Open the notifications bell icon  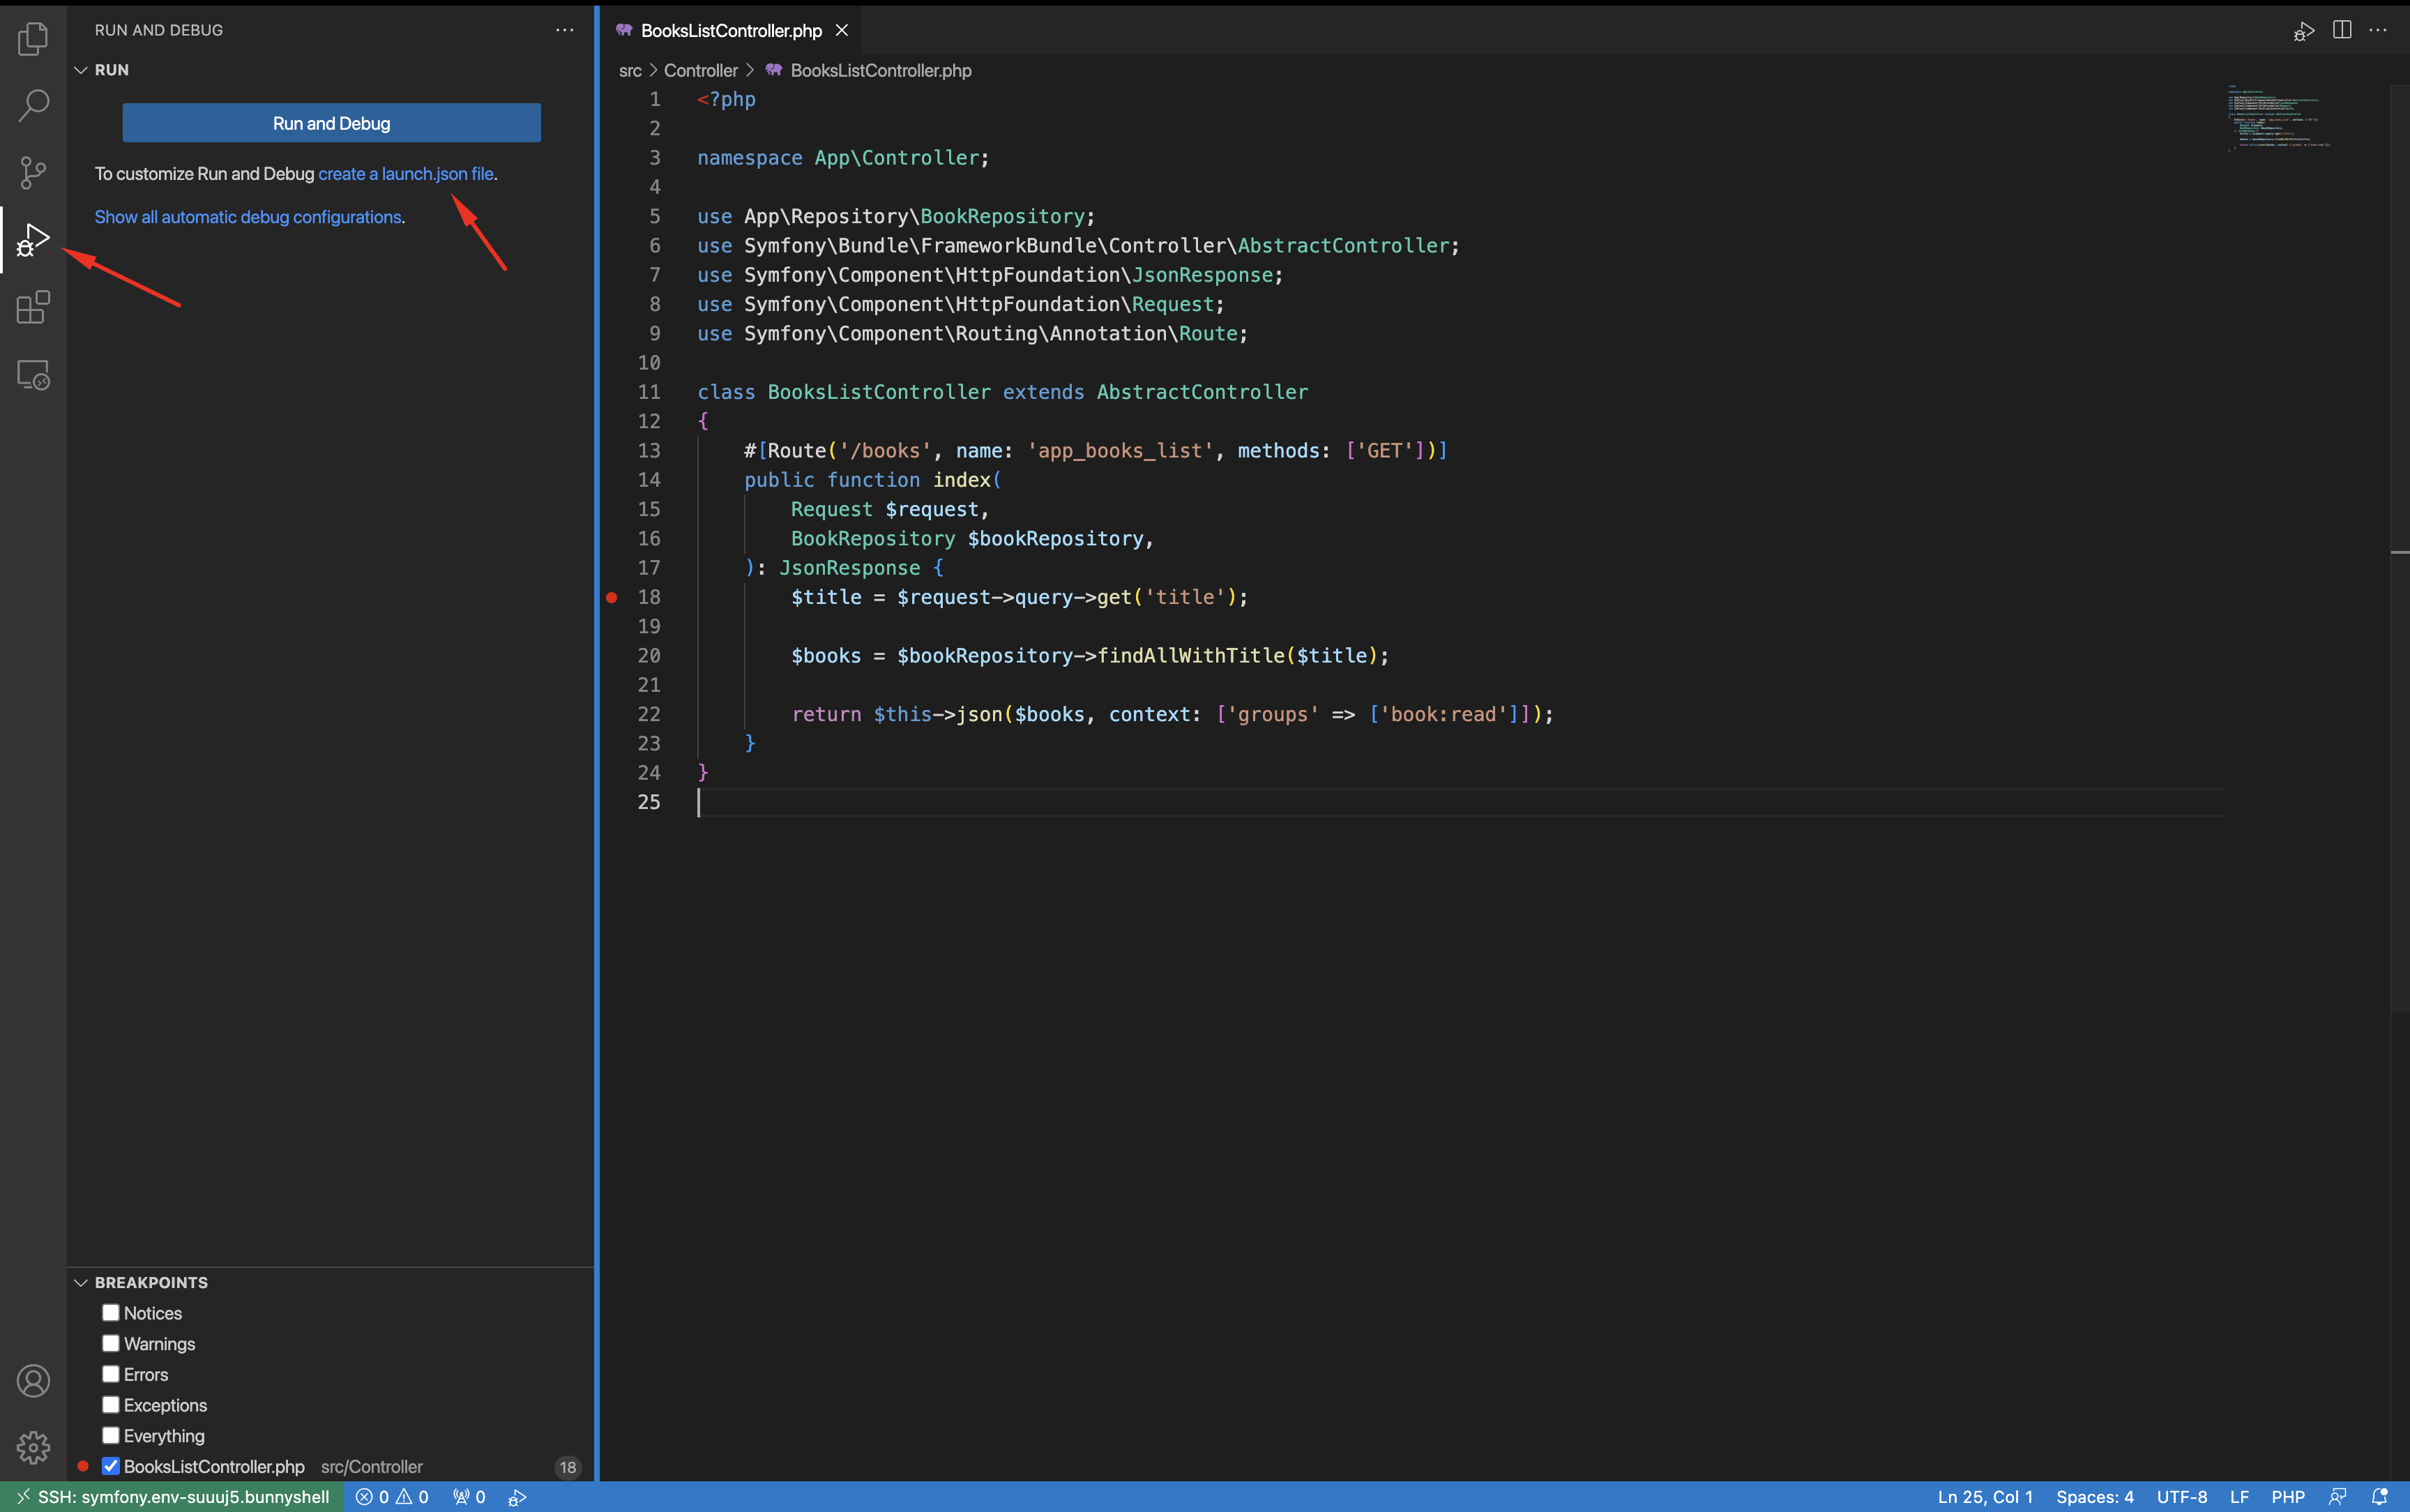pos(2380,1497)
